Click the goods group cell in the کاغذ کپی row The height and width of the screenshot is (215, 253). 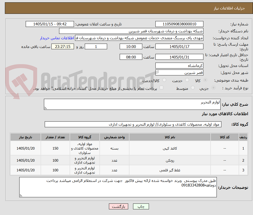[85, 148]
